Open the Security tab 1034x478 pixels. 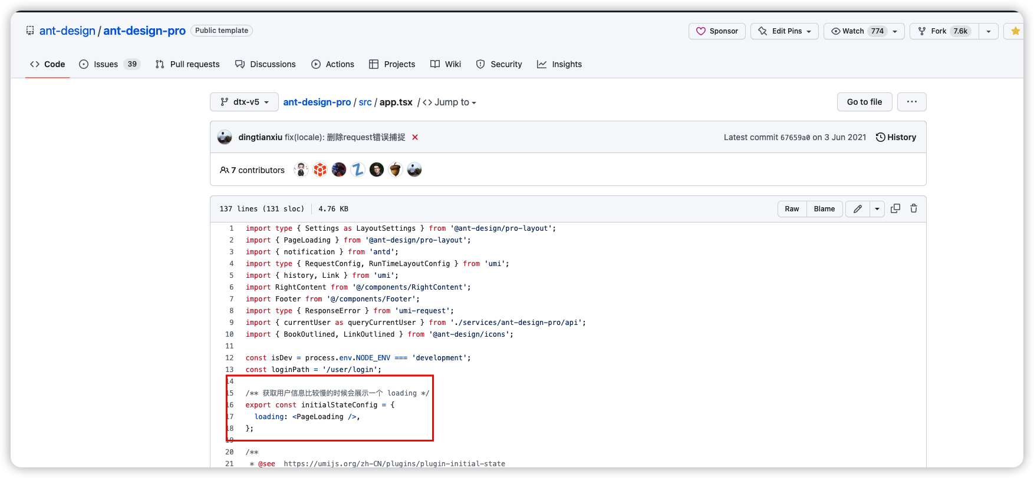tap(499, 64)
